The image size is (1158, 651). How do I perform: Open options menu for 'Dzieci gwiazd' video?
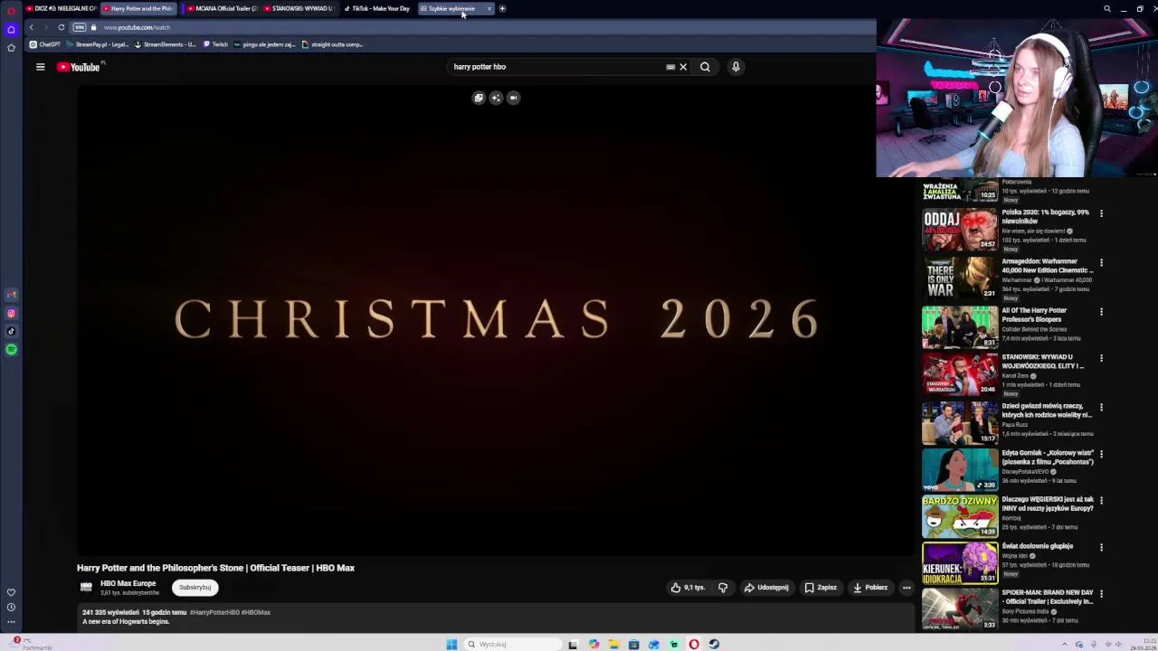click(x=1101, y=407)
